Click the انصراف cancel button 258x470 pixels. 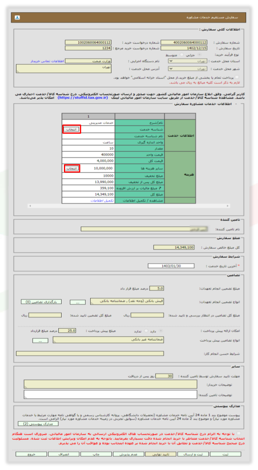64,454
